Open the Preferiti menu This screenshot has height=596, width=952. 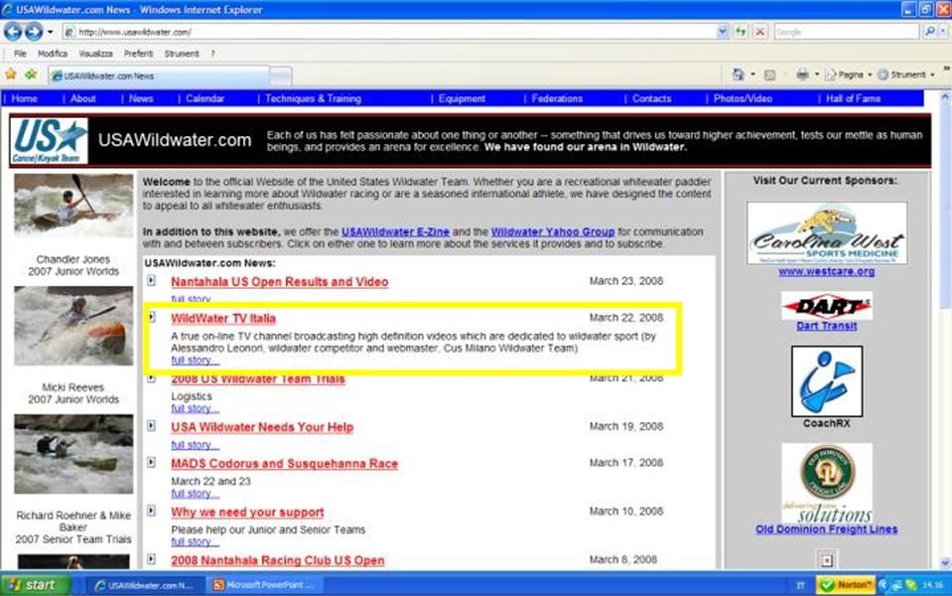point(138,54)
